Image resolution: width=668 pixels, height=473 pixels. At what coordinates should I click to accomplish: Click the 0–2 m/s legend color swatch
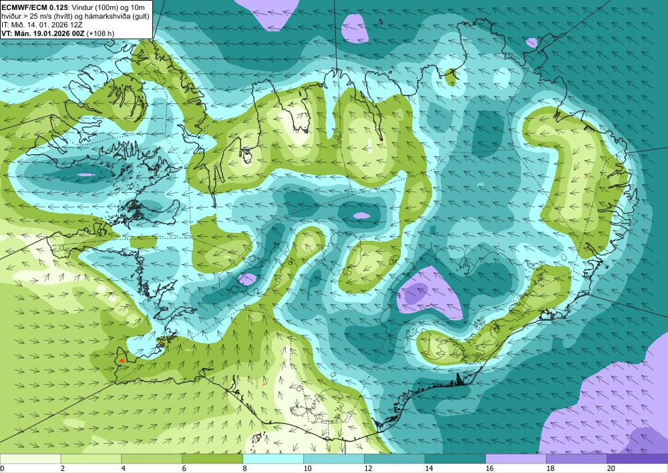[30, 458]
